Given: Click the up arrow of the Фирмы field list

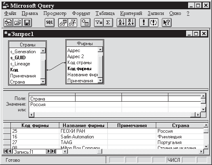Looking at the screenshot, I should [100, 50].
